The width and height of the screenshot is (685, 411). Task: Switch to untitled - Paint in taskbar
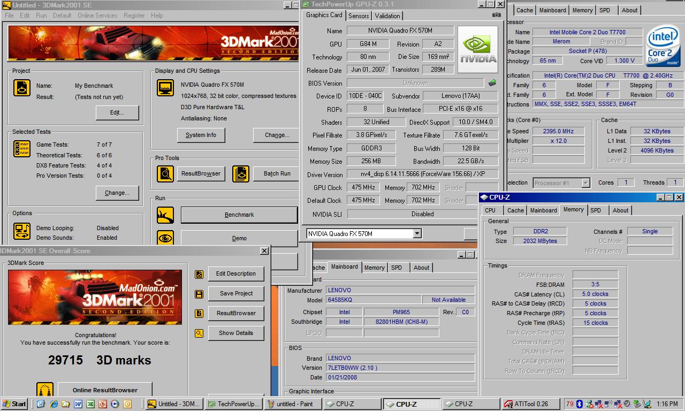294,404
